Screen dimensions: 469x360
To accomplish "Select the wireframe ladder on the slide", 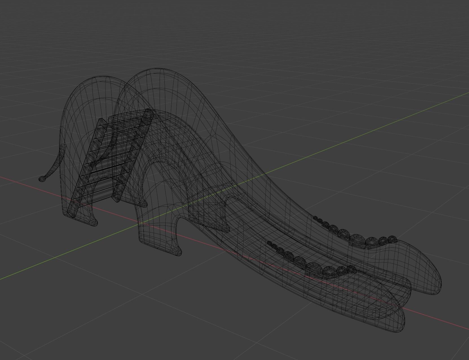I will [111, 163].
